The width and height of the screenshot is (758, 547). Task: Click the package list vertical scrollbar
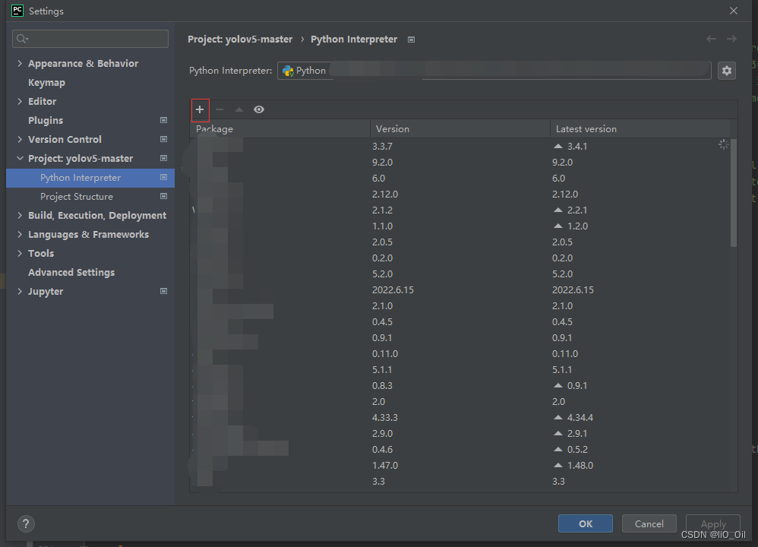[734, 192]
